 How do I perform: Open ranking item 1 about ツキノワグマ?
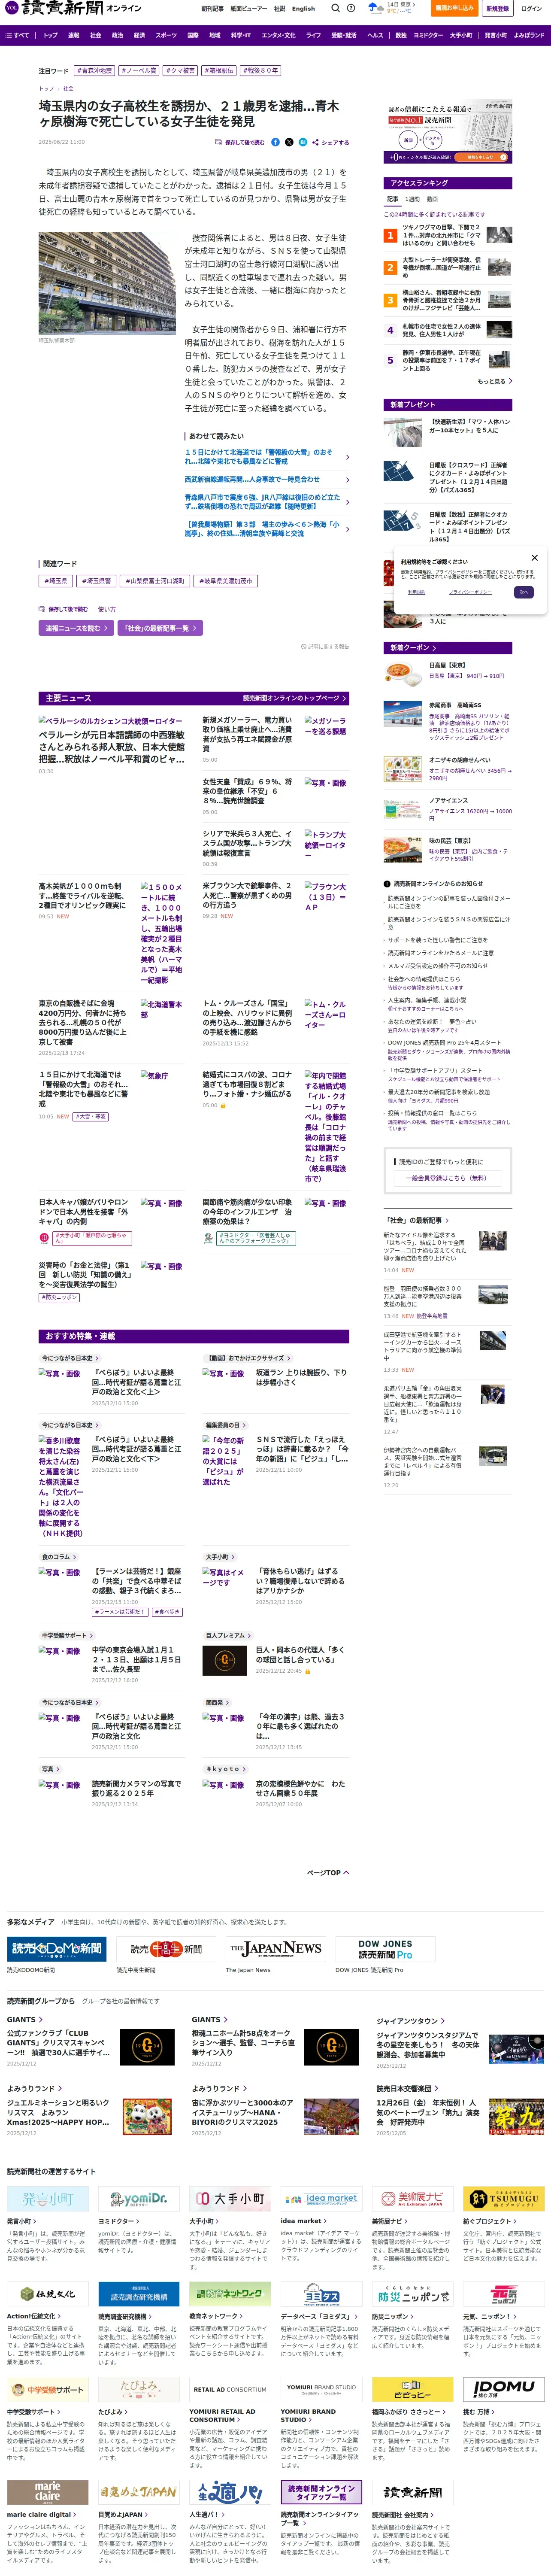448,235
